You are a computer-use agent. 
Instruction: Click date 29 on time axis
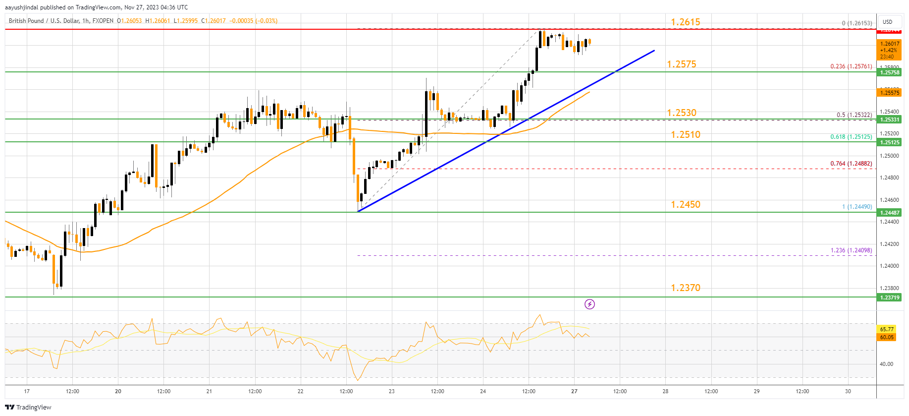tap(756, 391)
